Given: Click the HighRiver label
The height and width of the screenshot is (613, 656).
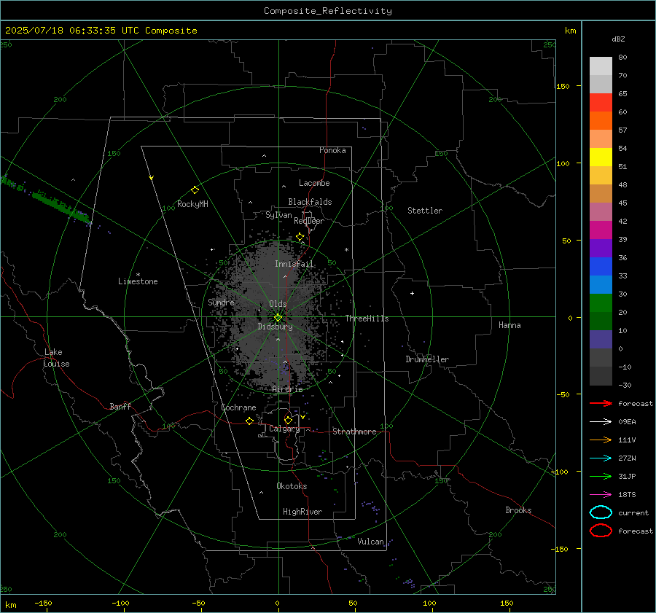Looking at the screenshot, I should point(302,512).
